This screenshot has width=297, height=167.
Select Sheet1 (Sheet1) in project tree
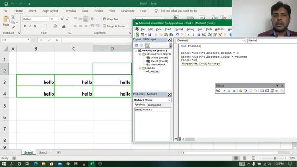click(159, 58)
